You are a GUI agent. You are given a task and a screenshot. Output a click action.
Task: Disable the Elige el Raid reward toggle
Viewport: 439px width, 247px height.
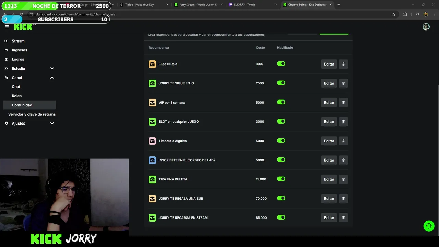[x=281, y=64]
